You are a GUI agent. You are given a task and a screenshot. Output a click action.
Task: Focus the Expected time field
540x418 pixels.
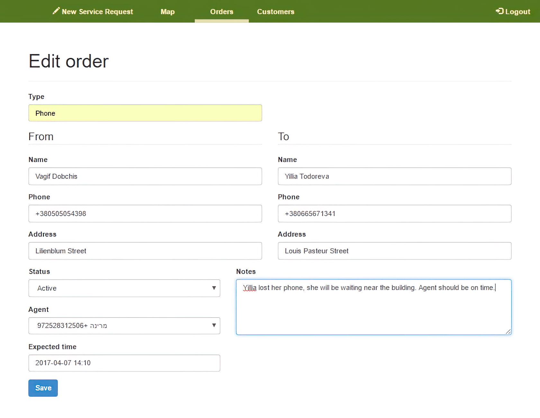124,363
